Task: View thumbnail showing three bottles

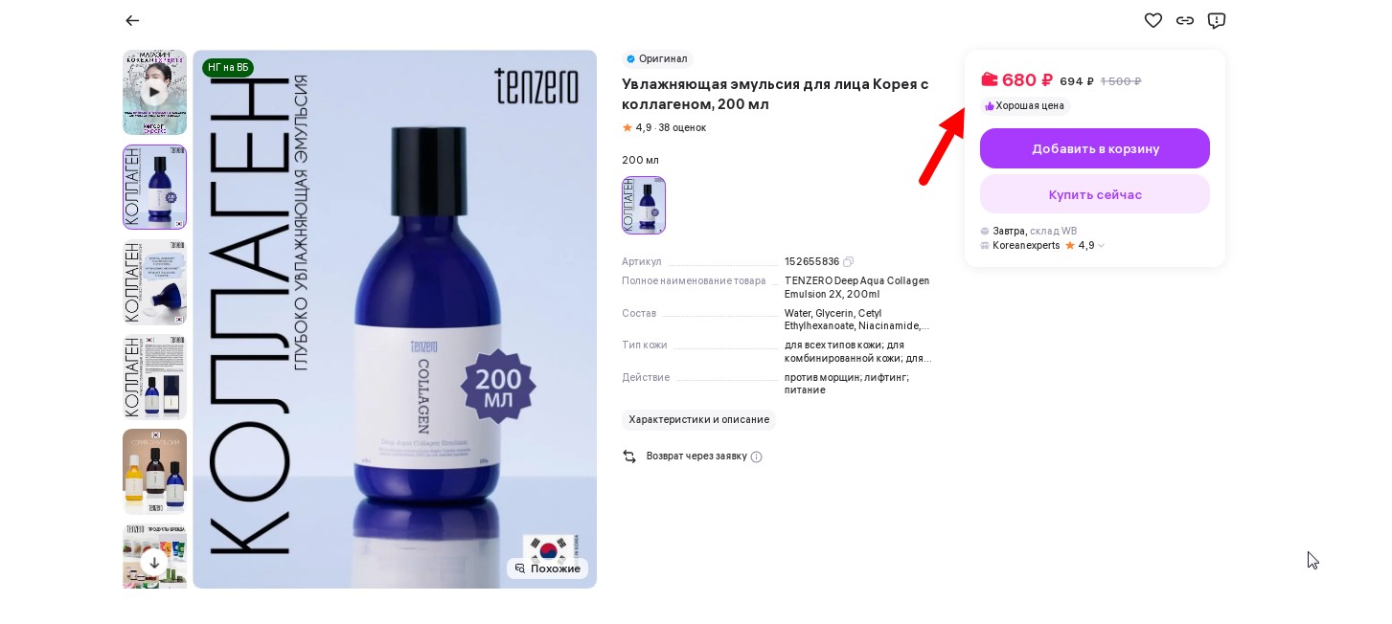Action: (154, 472)
